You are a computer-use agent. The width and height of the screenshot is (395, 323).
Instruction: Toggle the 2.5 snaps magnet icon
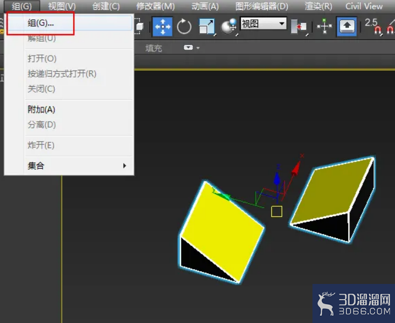point(373,26)
